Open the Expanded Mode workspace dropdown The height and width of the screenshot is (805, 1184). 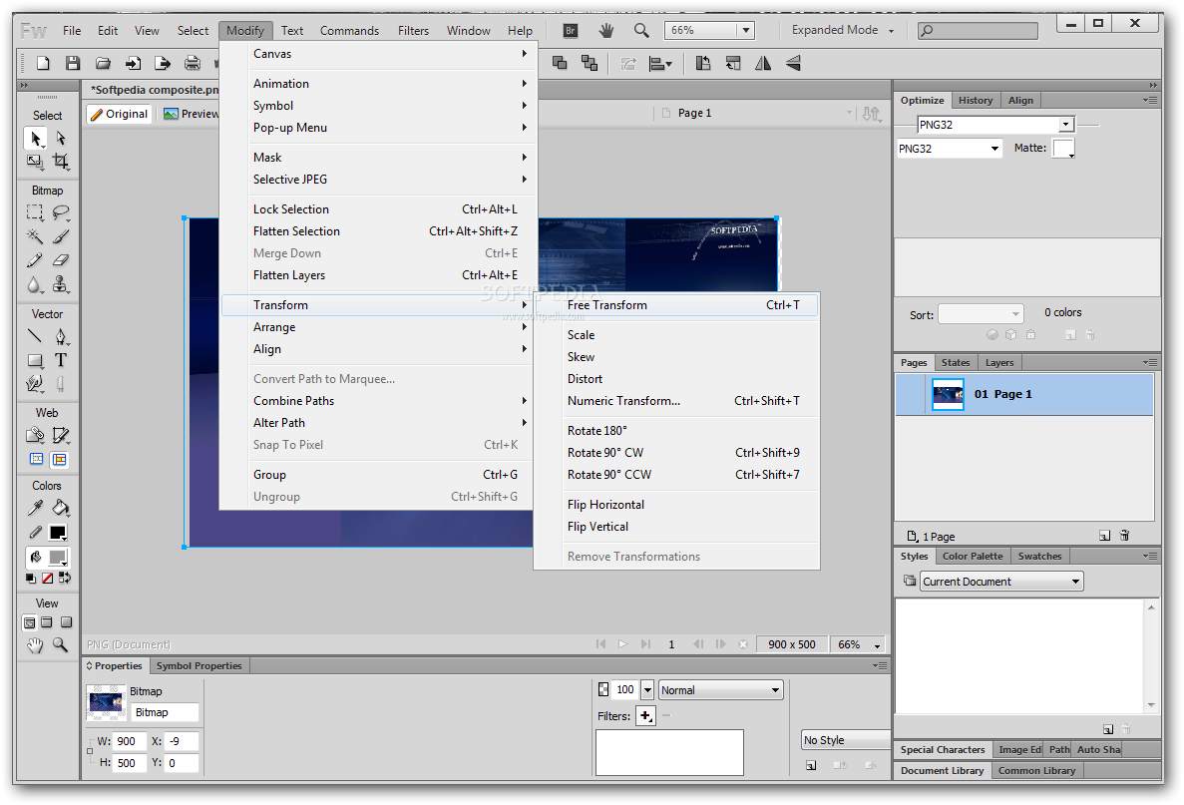pyautogui.click(x=843, y=30)
